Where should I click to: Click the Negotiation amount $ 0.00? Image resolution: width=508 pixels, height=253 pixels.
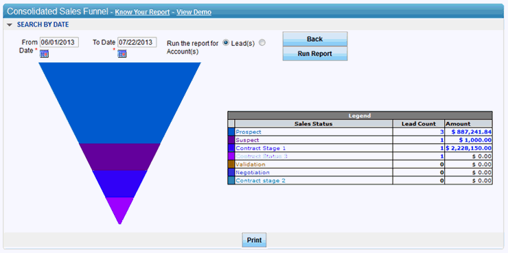tap(482, 173)
